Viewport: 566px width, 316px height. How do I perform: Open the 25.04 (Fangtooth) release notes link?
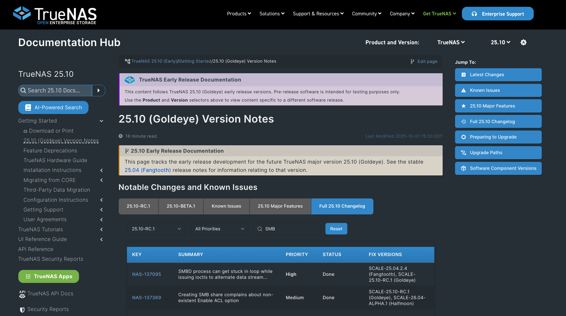148,170
